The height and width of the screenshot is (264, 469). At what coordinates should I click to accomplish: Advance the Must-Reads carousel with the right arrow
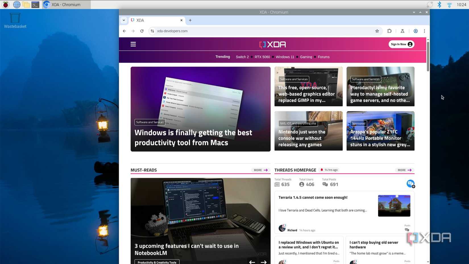[263, 262]
